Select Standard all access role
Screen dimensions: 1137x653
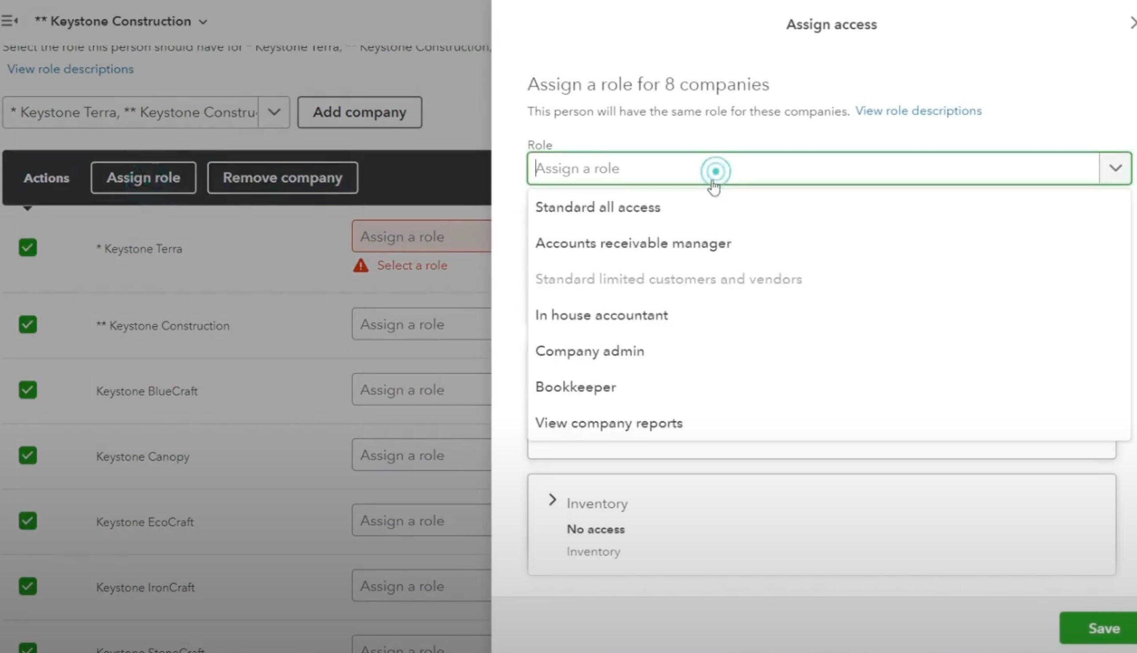point(598,207)
